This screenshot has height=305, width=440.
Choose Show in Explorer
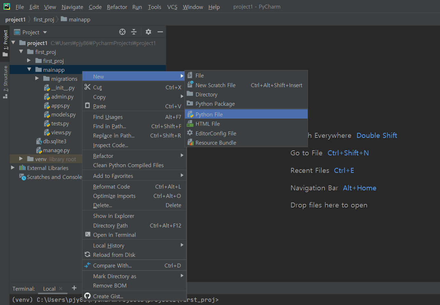pos(134,216)
